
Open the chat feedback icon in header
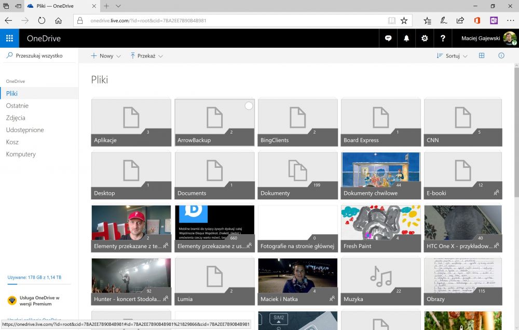pyautogui.click(x=388, y=38)
